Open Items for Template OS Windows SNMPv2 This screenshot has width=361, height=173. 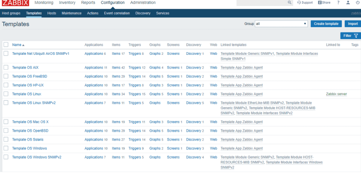(116, 157)
